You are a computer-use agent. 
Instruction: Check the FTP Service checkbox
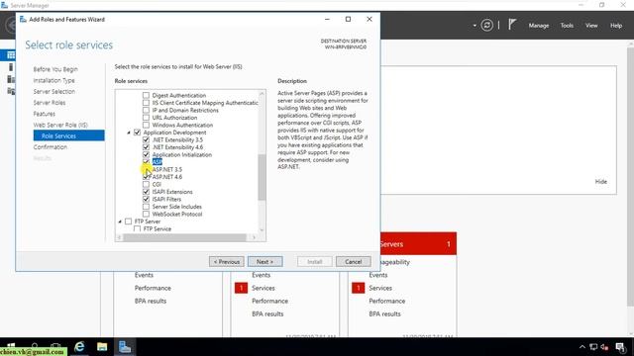137,228
